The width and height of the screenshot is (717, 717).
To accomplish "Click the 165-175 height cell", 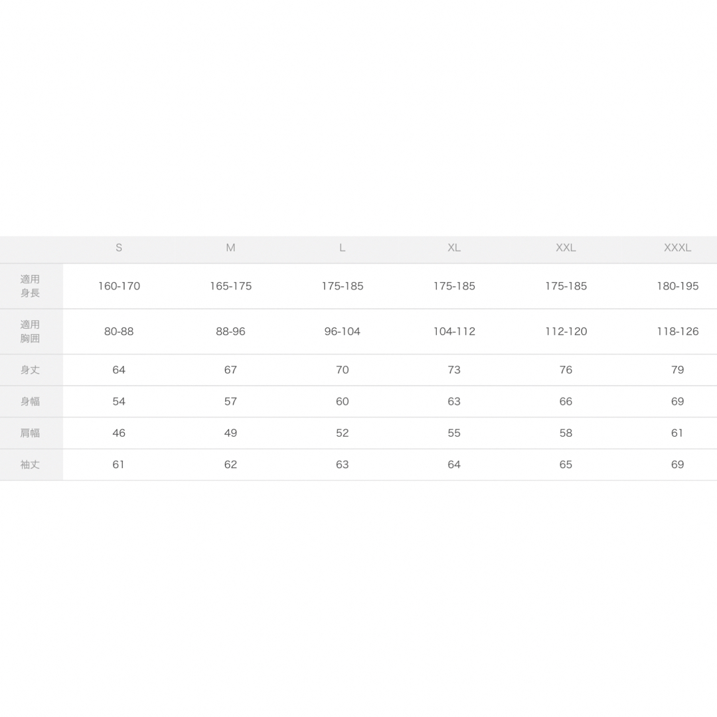I will coord(230,286).
